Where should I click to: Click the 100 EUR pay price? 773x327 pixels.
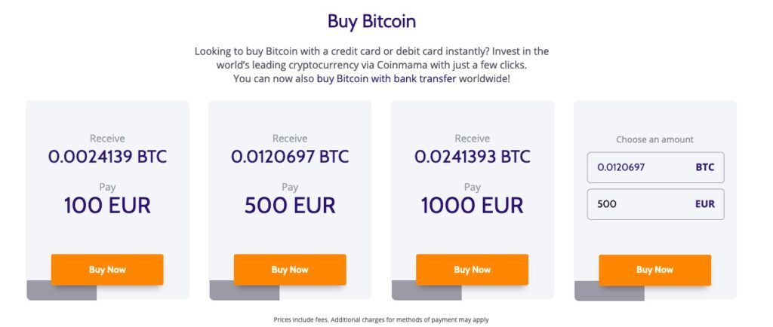(x=107, y=205)
